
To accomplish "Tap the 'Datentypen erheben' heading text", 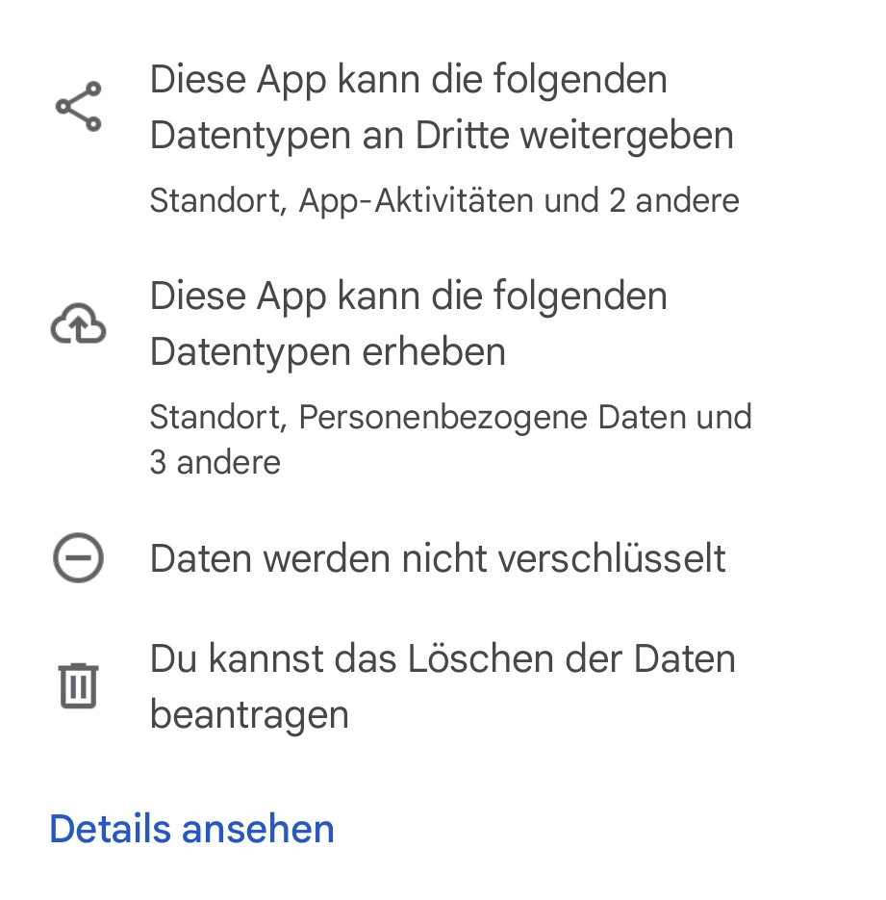I will tap(327, 352).
